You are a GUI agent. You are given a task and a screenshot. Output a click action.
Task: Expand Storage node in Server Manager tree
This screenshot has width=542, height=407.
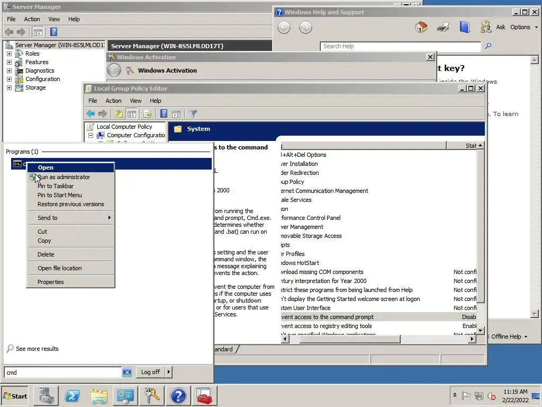pos(10,87)
